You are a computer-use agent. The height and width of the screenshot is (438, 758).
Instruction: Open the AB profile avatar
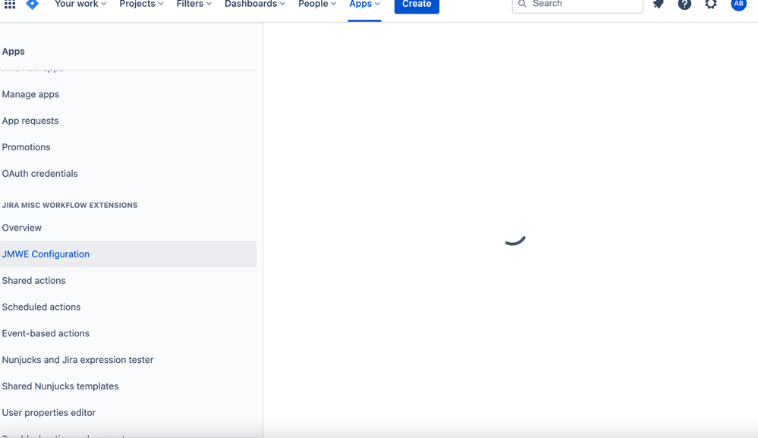click(x=738, y=4)
